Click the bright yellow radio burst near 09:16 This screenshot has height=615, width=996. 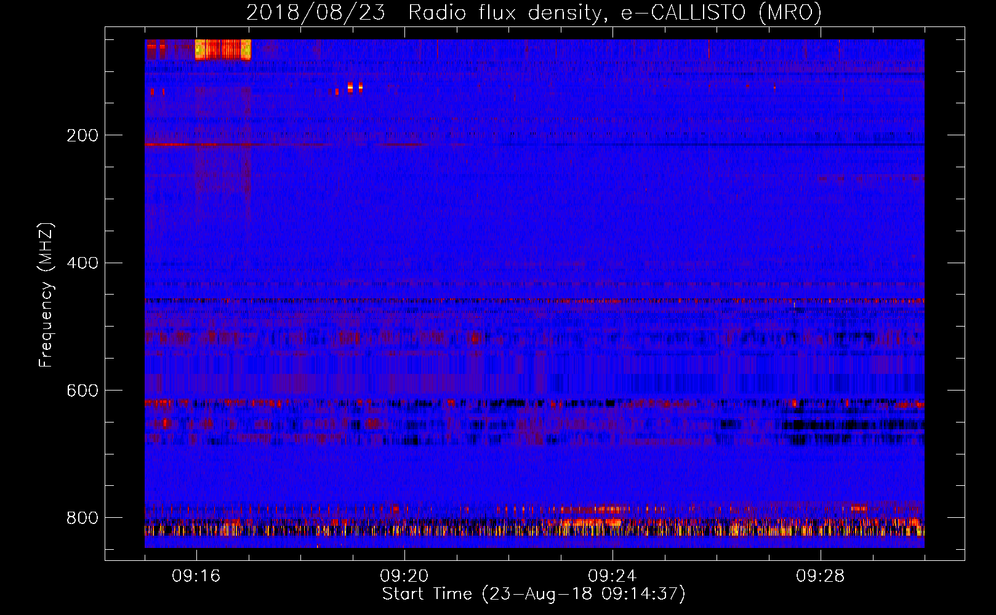point(223,49)
